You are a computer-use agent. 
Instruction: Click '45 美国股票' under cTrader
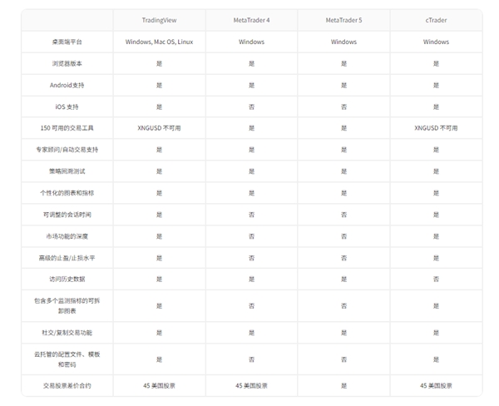[436, 386]
